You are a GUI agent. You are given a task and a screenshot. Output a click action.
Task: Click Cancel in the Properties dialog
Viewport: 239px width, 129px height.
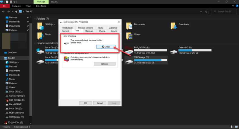[100, 103]
